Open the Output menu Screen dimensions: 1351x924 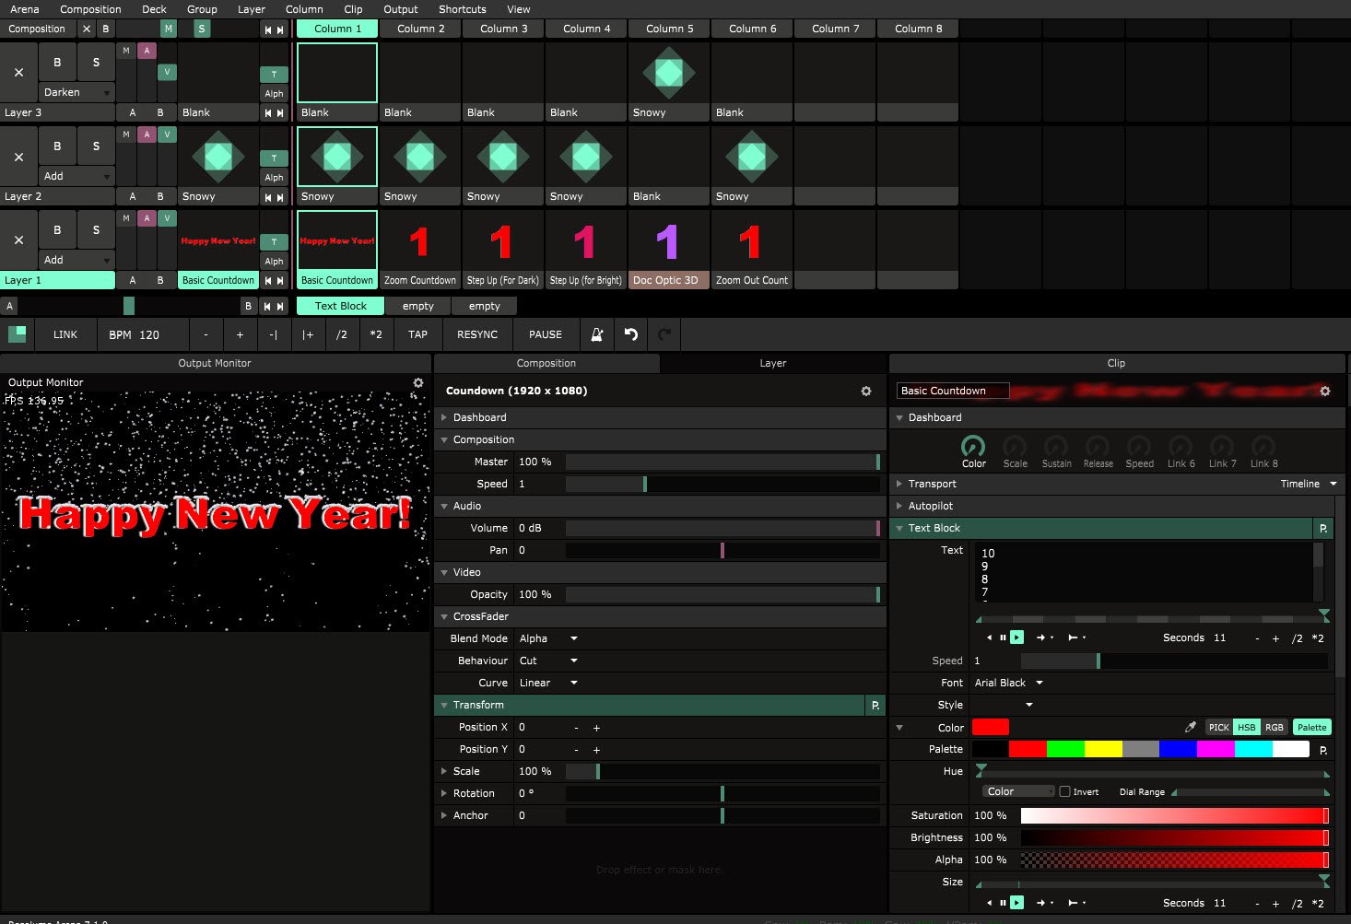[x=400, y=9]
